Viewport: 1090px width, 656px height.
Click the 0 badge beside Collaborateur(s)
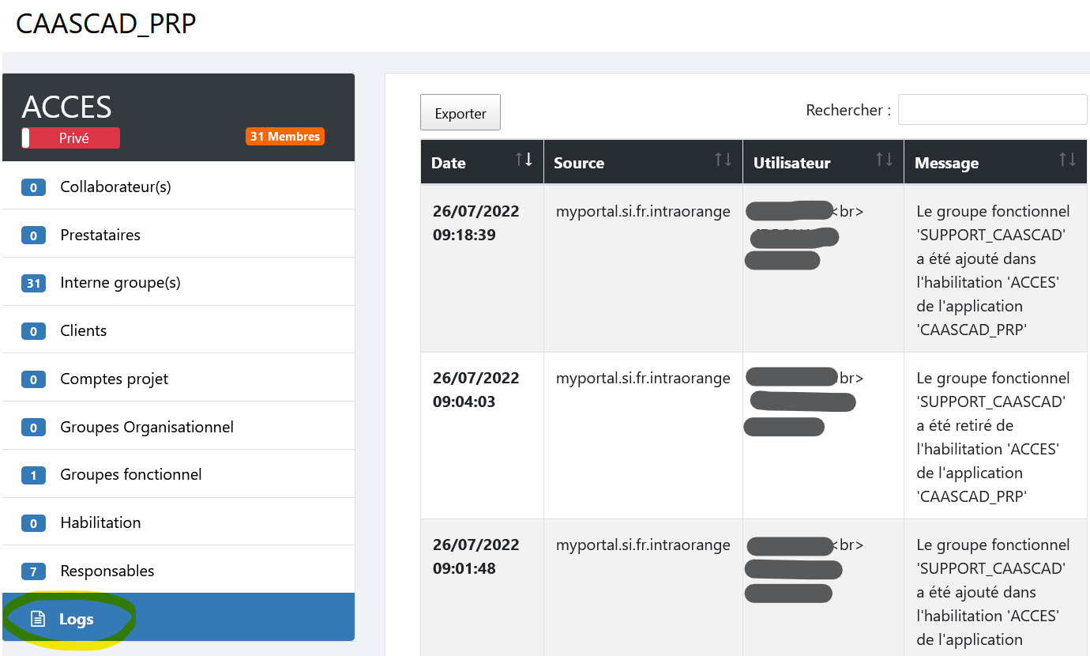[x=33, y=187]
